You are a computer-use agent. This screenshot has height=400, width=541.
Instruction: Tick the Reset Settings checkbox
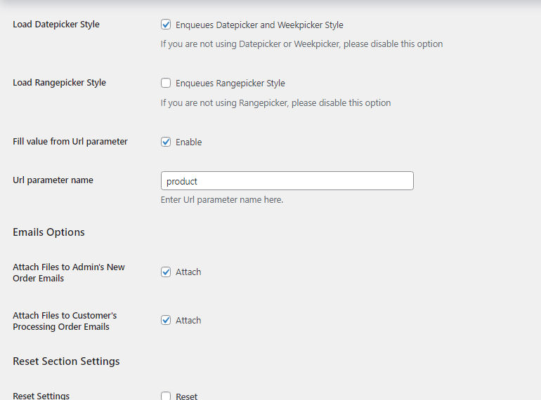tap(166, 396)
